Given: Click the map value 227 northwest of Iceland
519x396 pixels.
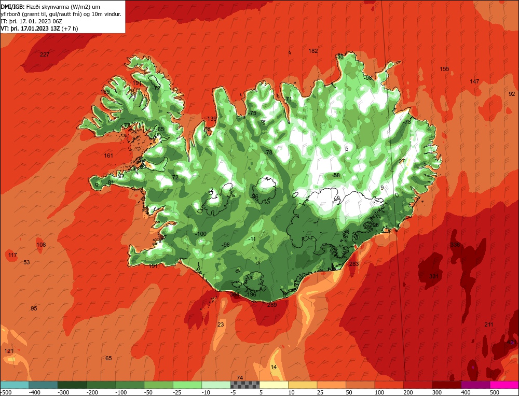Looking at the screenshot, I should tap(45, 54).
